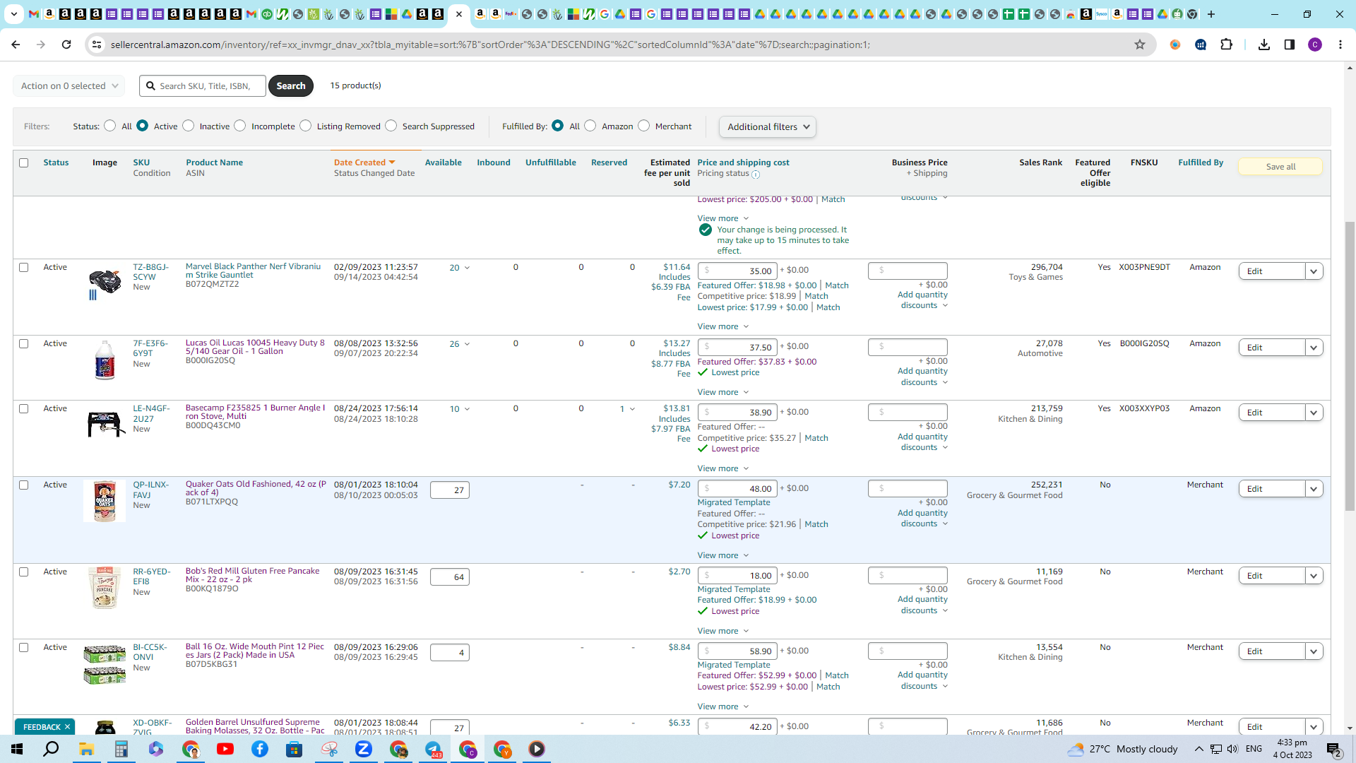Select the 'Inactive' status filter radio
Screen dimensions: 1356x763
[x=188, y=126]
